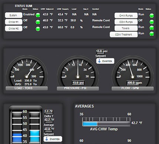Click the CHW Pumps green status light
Viewport: 159px width, 144px height.
point(152,16)
